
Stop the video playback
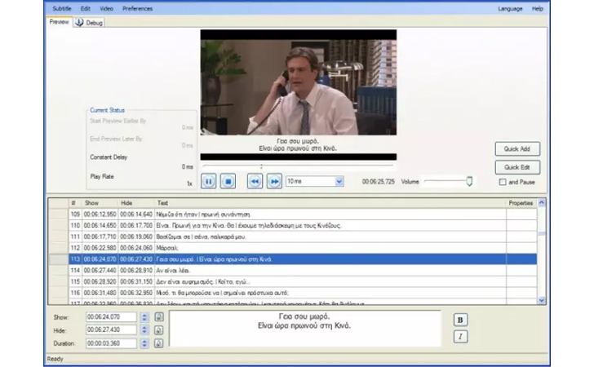[x=228, y=181]
